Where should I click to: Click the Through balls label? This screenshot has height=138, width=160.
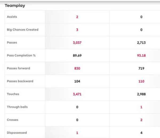point(17,107)
